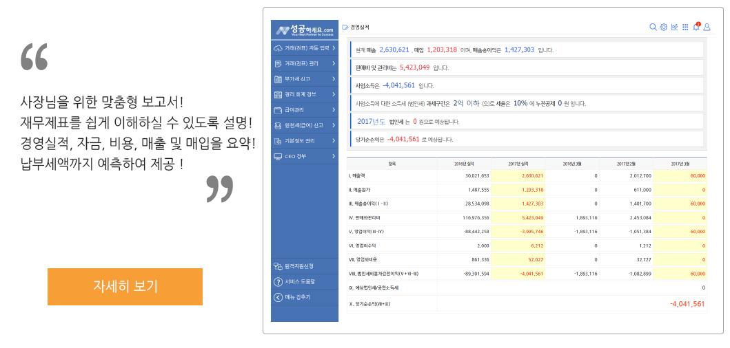Open notifications with the bell icon
Viewport: 730px width, 348px height.
coord(696,27)
